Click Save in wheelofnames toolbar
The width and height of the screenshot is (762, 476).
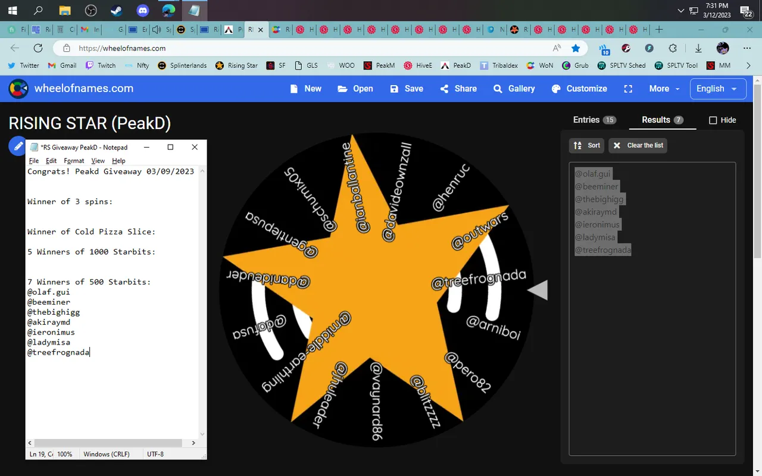pyautogui.click(x=407, y=89)
